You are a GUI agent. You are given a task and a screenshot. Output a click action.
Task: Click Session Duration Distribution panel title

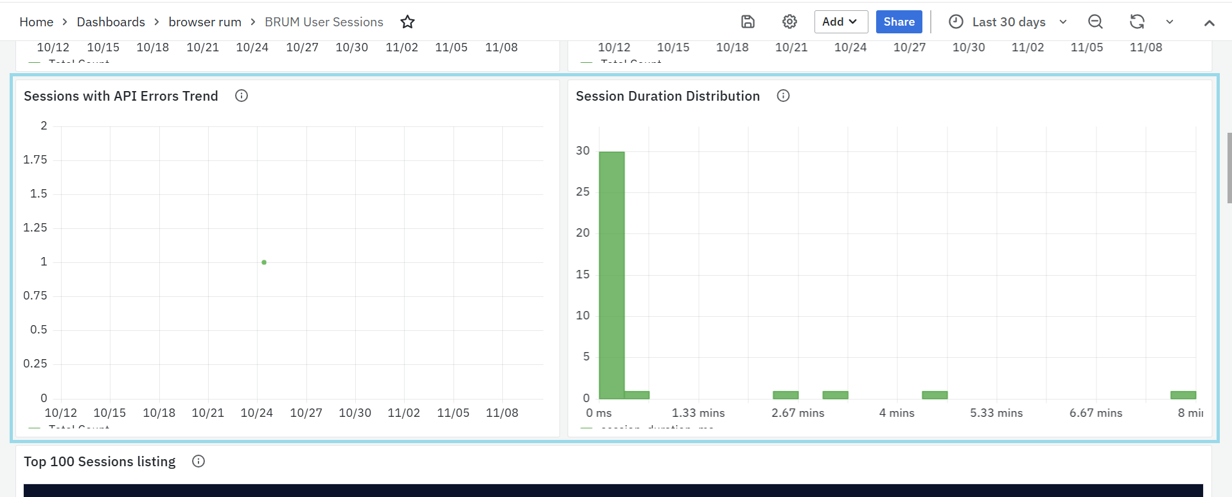click(667, 96)
